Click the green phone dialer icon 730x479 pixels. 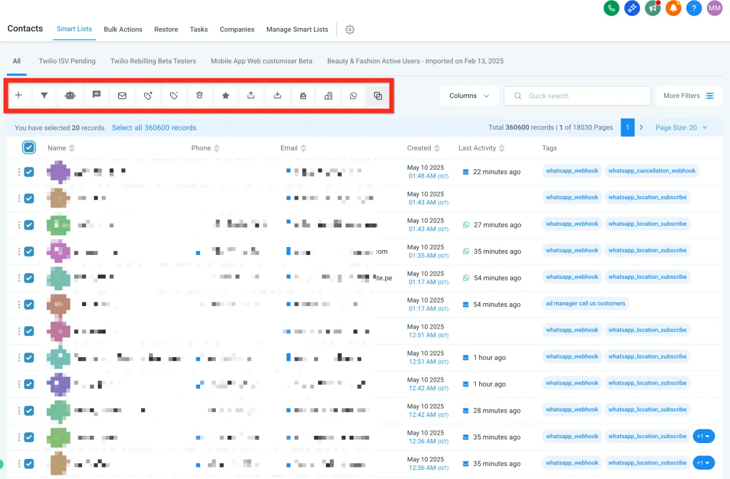[611, 8]
